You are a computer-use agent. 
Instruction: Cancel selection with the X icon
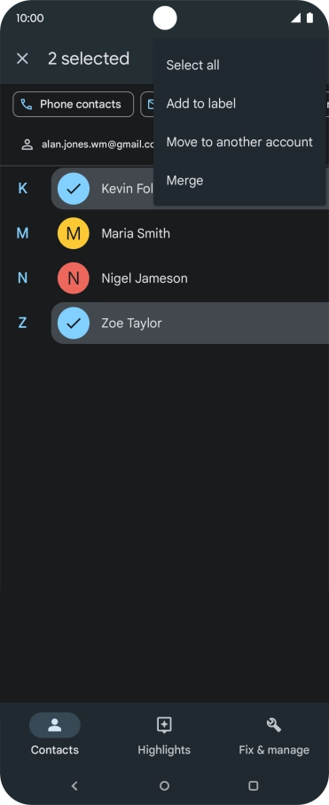[x=22, y=59]
